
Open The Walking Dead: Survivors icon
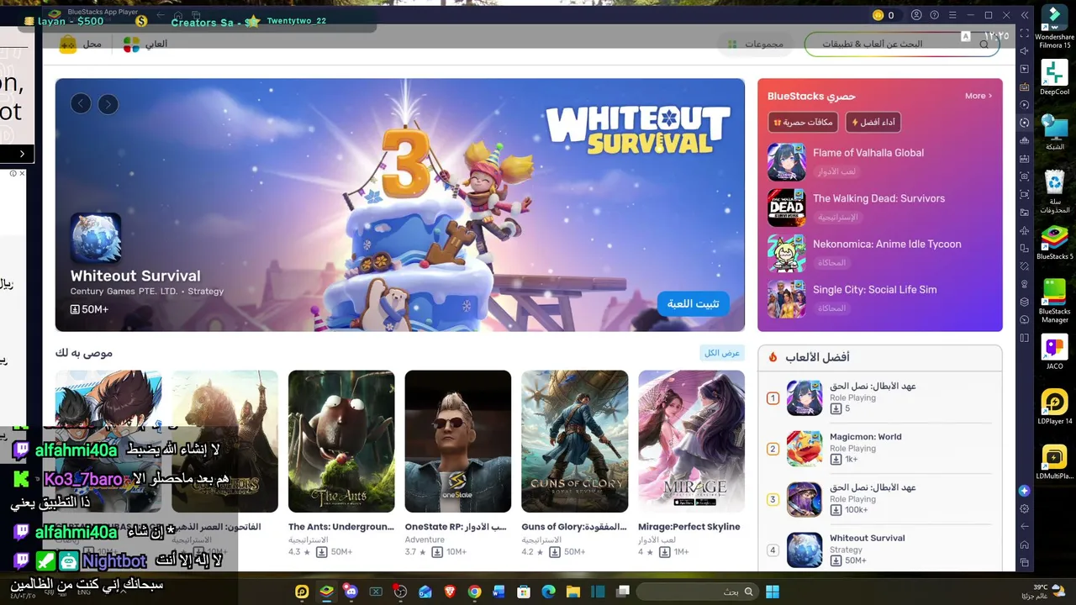pos(787,208)
